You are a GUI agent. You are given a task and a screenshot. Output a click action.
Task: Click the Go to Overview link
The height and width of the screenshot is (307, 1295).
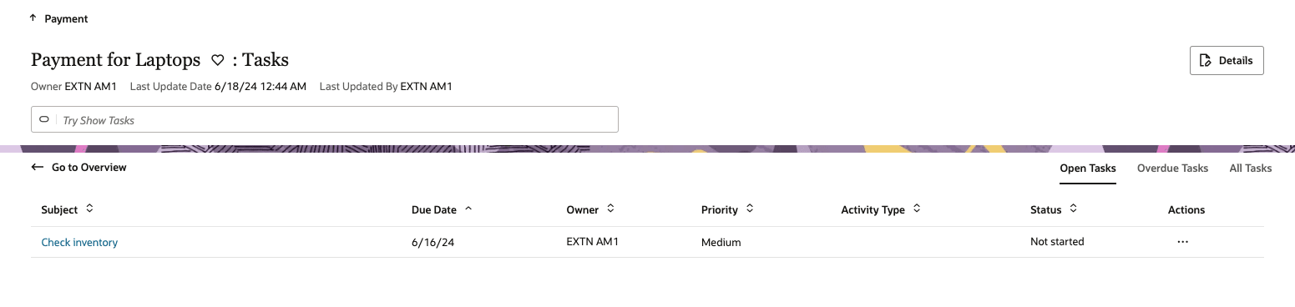coord(89,167)
